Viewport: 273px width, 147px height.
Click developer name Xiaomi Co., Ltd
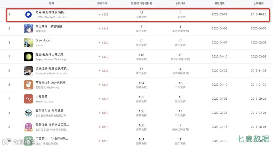pyautogui.click(x=44, y=101)
